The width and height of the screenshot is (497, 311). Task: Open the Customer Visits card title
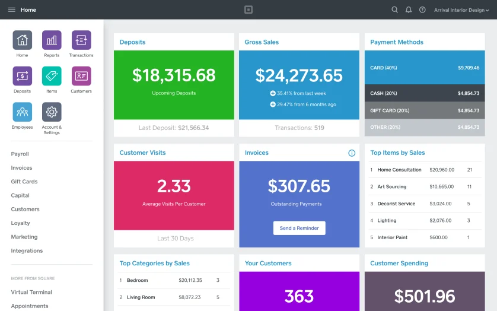pos(142,153)
